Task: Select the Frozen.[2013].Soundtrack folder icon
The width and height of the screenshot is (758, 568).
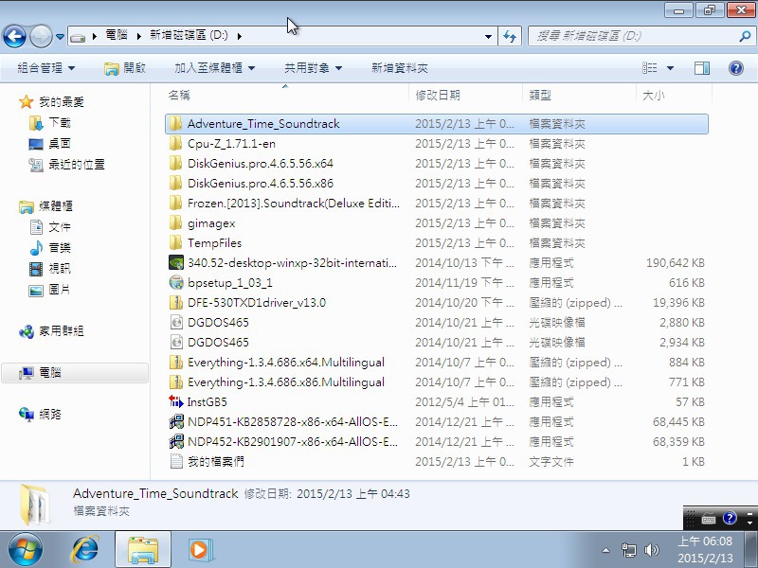Action: 176,203
